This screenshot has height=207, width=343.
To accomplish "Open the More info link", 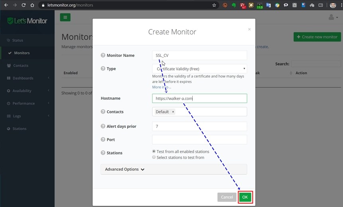I will pos(162,87).
